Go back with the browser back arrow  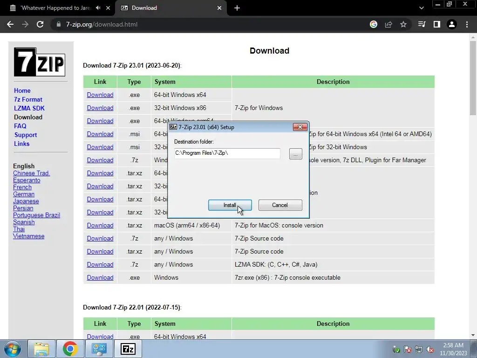click(x=10, y=24)
